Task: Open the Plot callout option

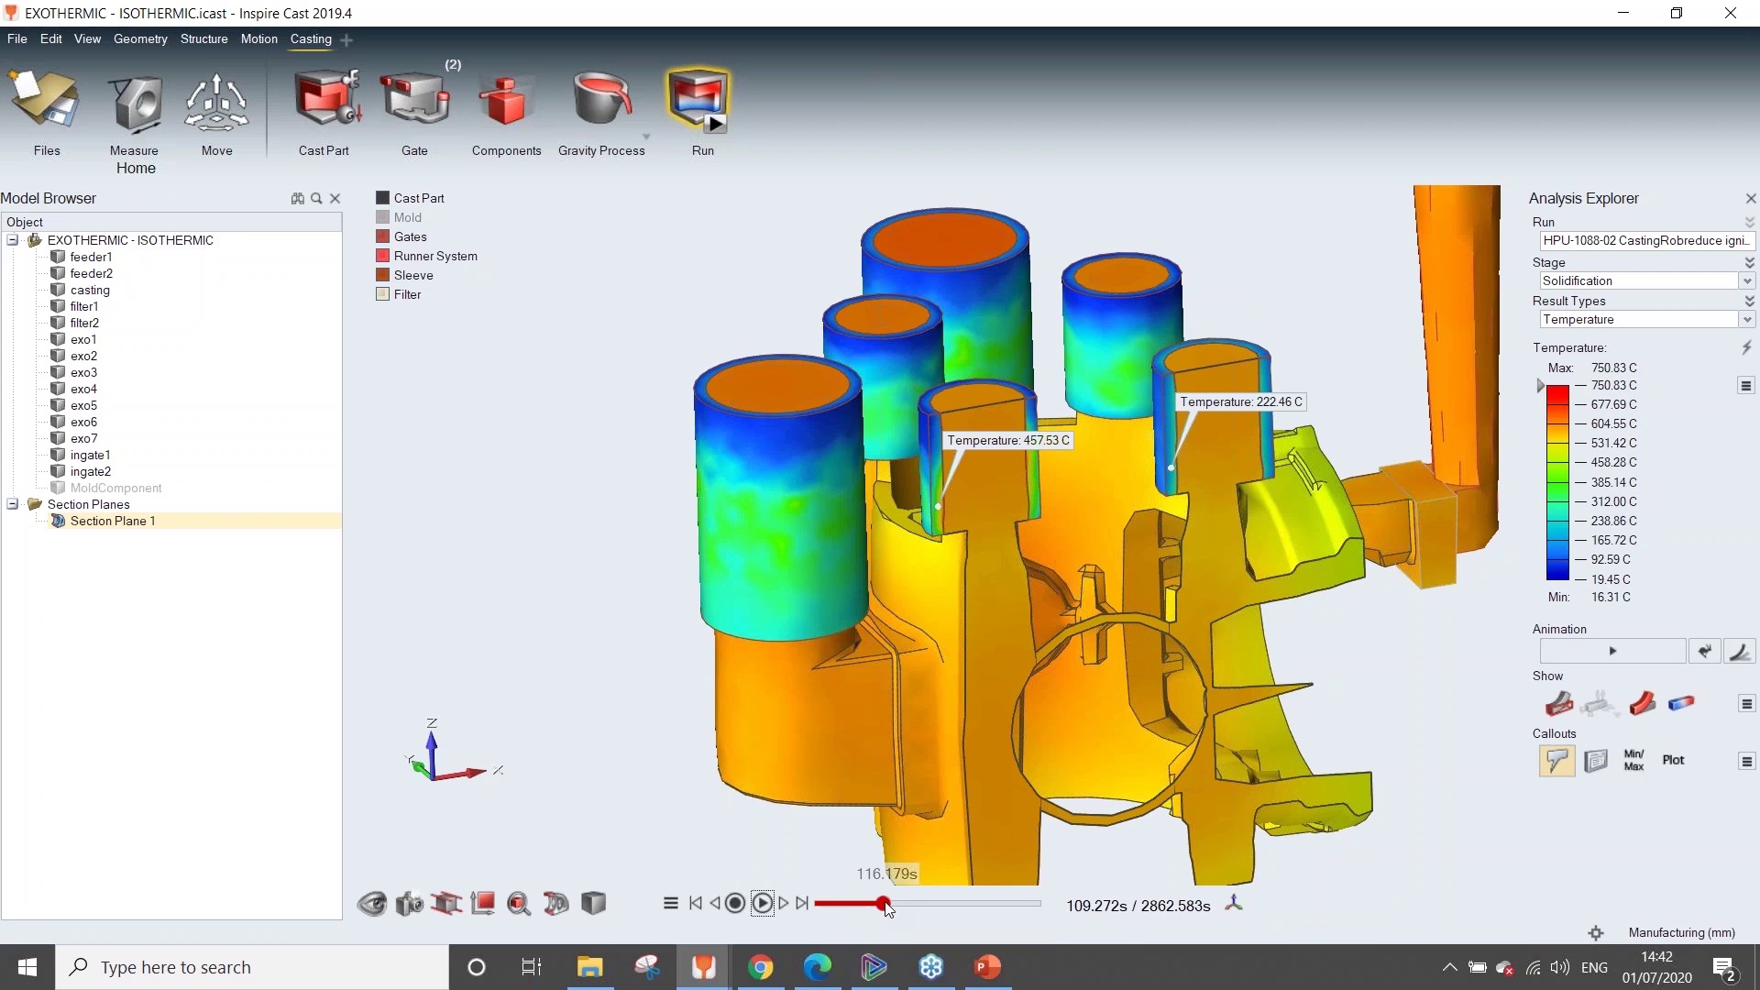Action: coord(1673,760)
